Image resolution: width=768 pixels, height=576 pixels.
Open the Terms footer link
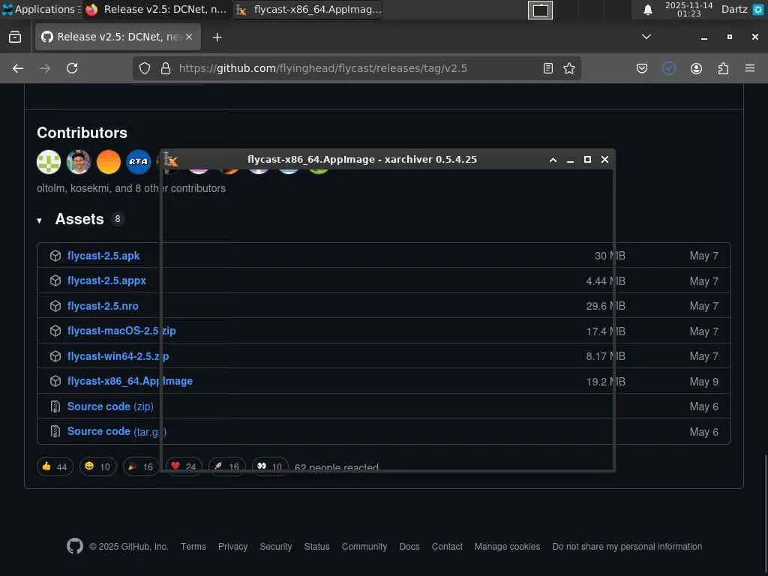tap(193, 547)
